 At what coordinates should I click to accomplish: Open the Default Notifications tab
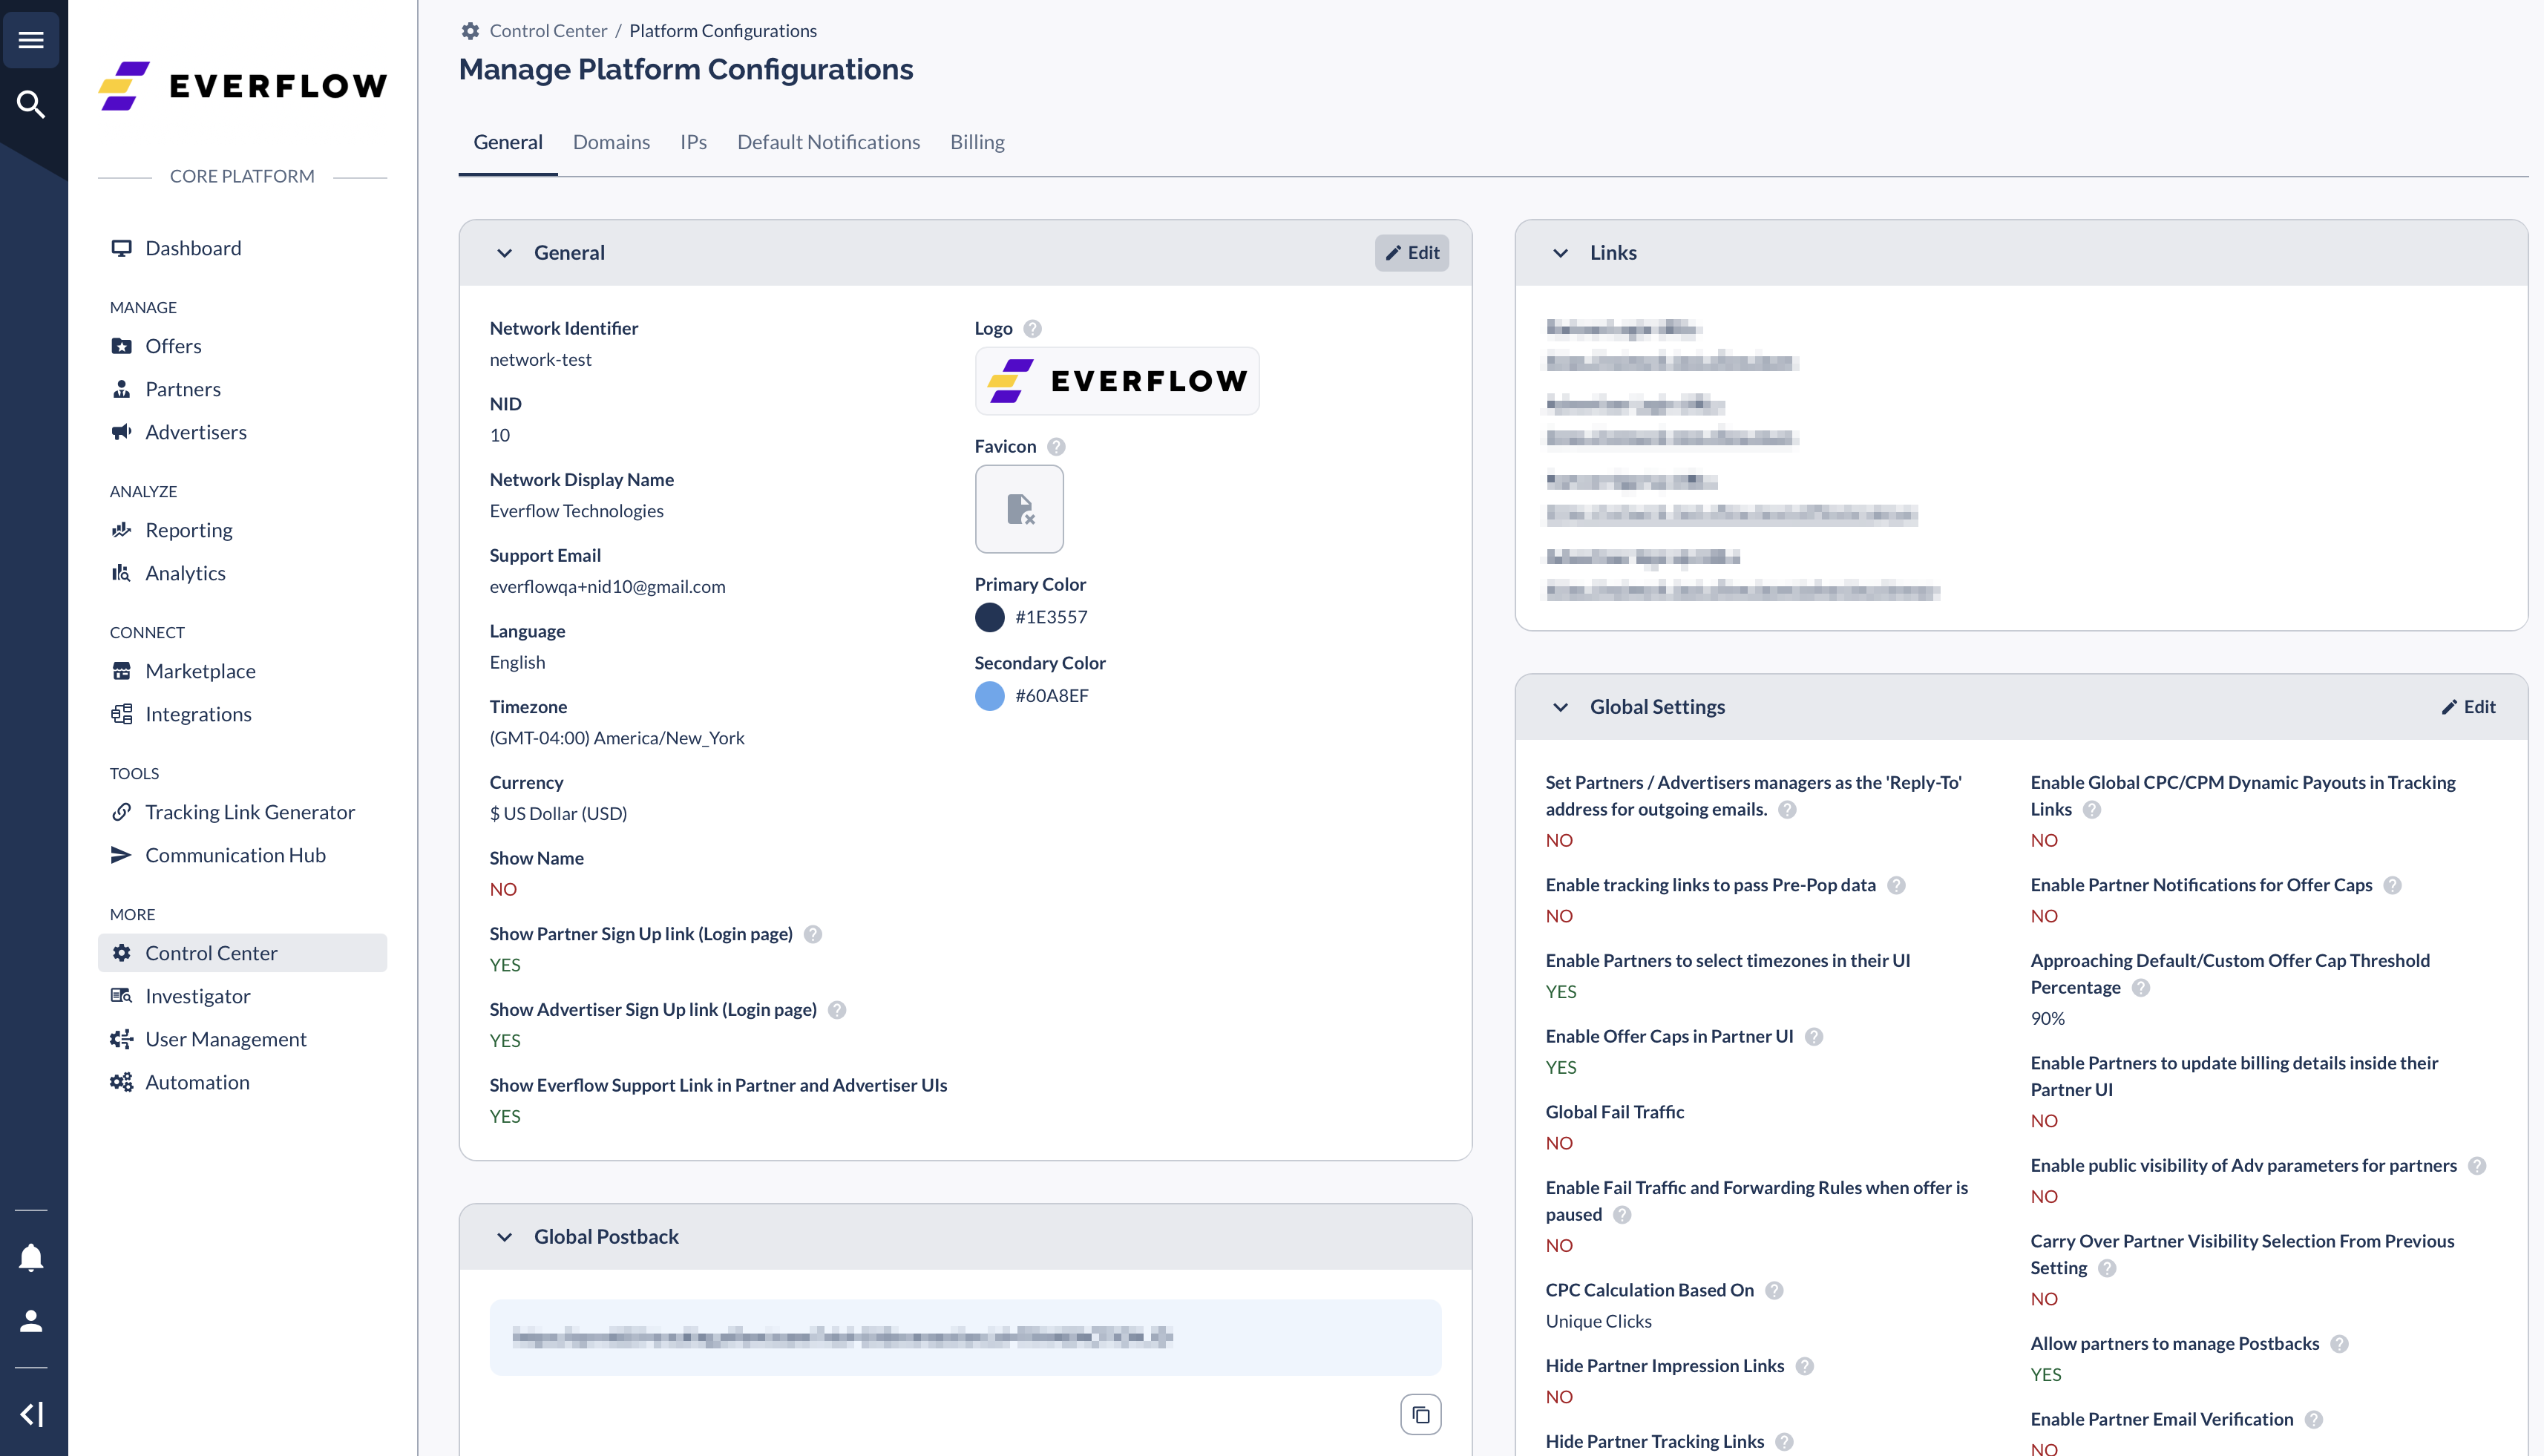[x=828, y=142]
